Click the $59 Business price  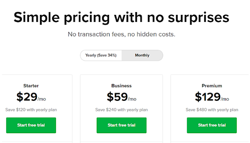coord(117,97)
